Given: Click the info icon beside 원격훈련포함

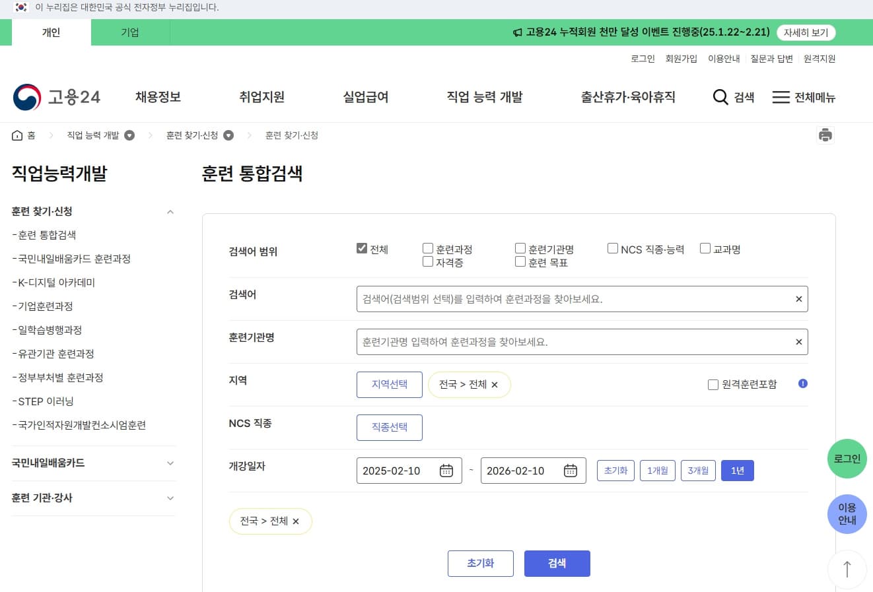Looking at the screenshot, I should click(x=802, y=383).
